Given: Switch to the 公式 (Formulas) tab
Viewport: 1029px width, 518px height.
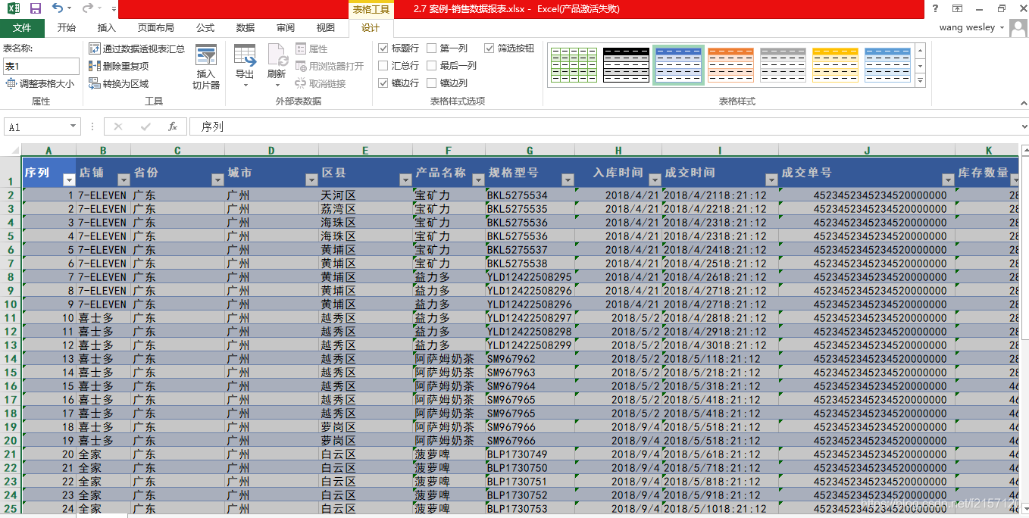Looking at the screenshot, I should pyautogui.click(x=205, y=28).
